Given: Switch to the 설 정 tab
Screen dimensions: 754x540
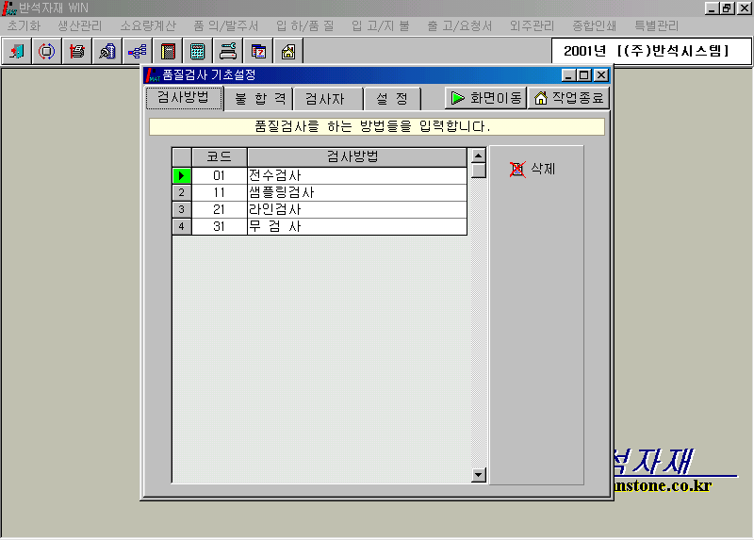Looking at the screenshot, I should [x=392, y=99].
